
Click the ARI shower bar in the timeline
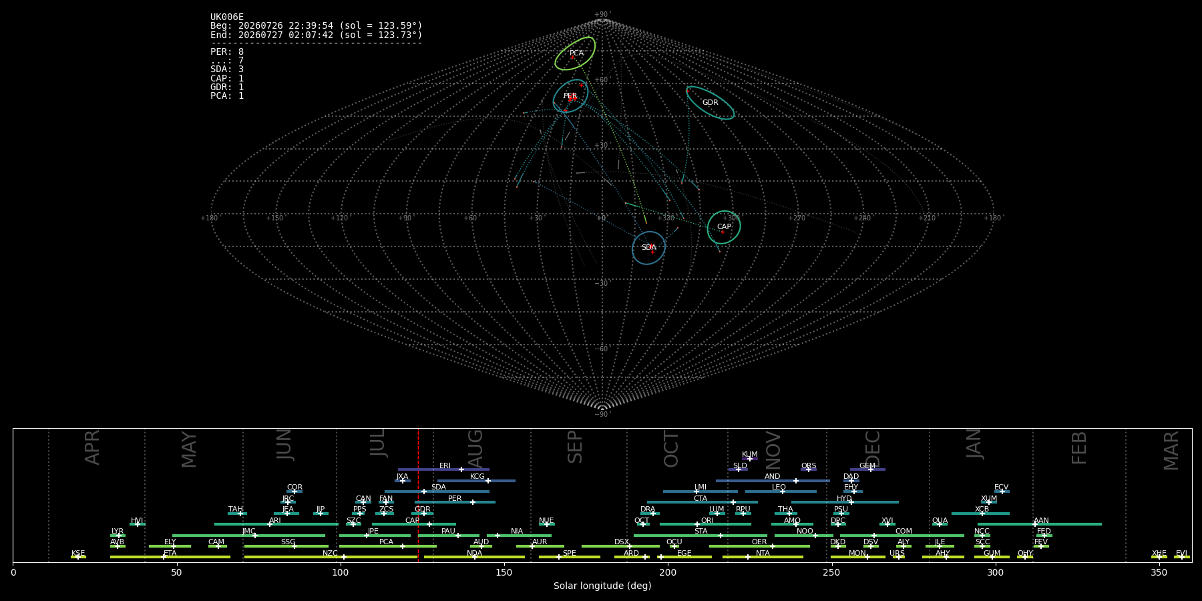click(276, 524)
